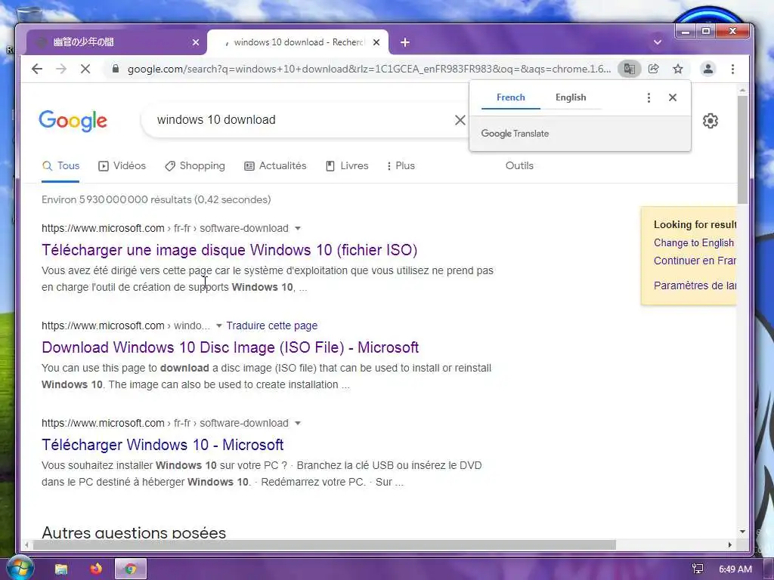The image size is (774, 580).
Task: Expand third result's software-download dropdown arrow
Action: (298, 423)
